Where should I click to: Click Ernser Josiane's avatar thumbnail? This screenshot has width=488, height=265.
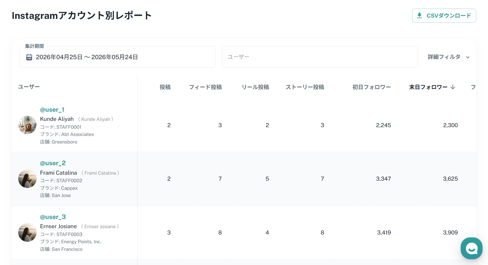pyautogui.click(x=27, y=233)
